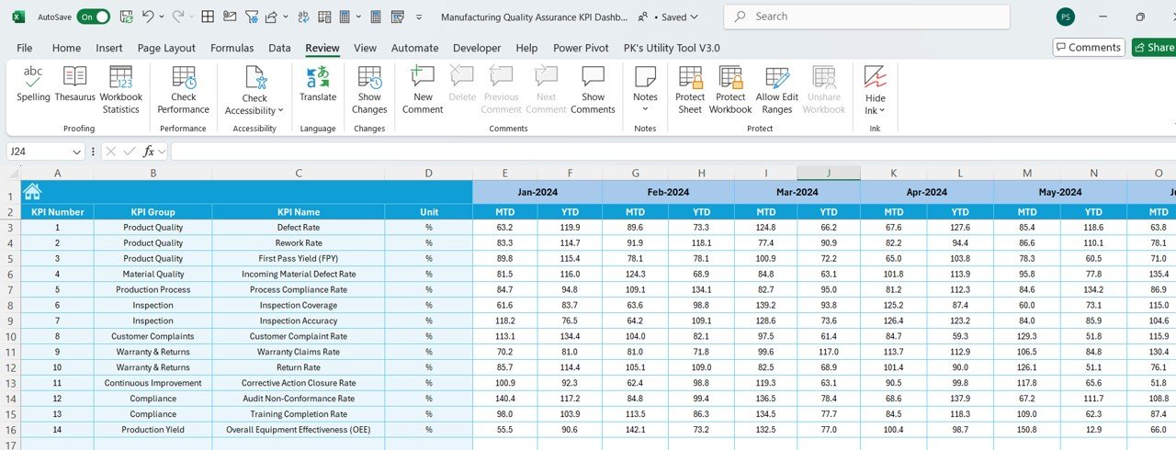The image size is (1176, 450).
Task: Click the Save icon in quick access toolbar
Action: (125, 17)
